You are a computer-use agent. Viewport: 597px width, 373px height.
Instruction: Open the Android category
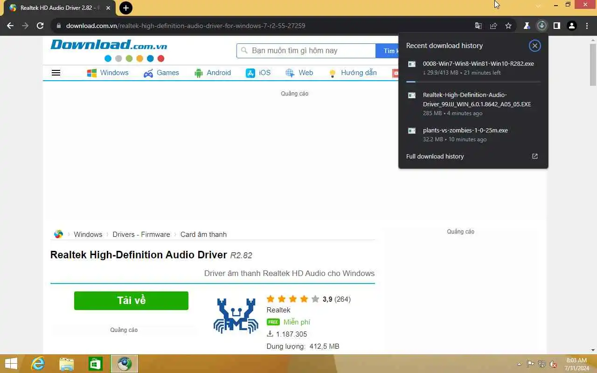212,73
